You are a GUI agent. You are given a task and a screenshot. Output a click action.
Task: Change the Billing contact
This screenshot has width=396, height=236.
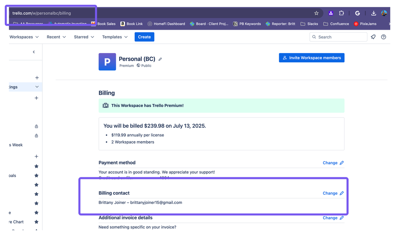tap(333, 193)
